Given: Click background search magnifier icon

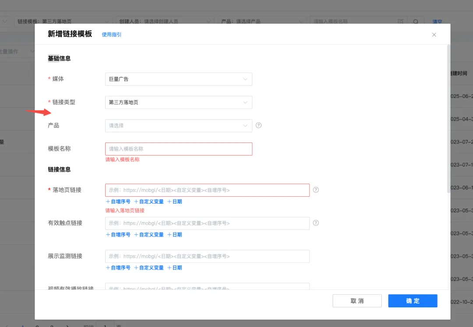Looking at the screenshot, I should pos(416,22).
